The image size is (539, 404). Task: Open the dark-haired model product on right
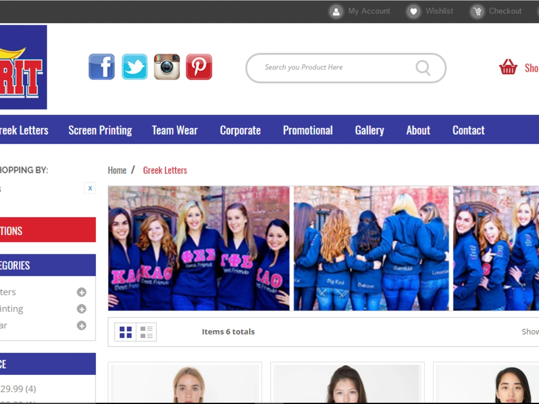[x=486, y=383]
